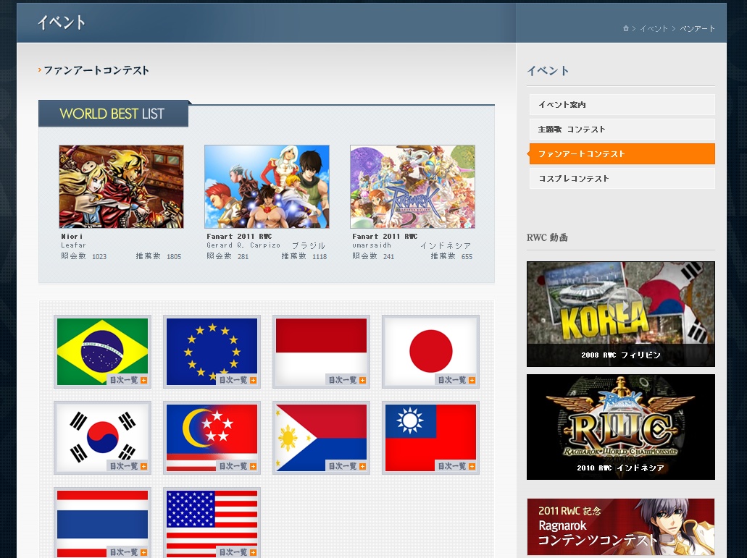Open the 2011 RWC 記念 コンテンツコンテスト banner
The height and width of the screenshot is (558, 747).
pos(621,527)
